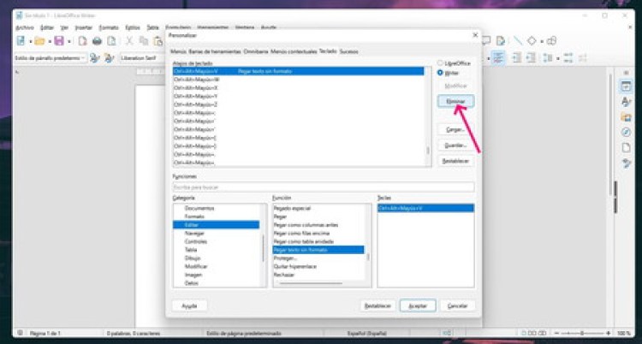Click the Eliminar button
This screenshot has height=344, width=642.
click(455, 101)
